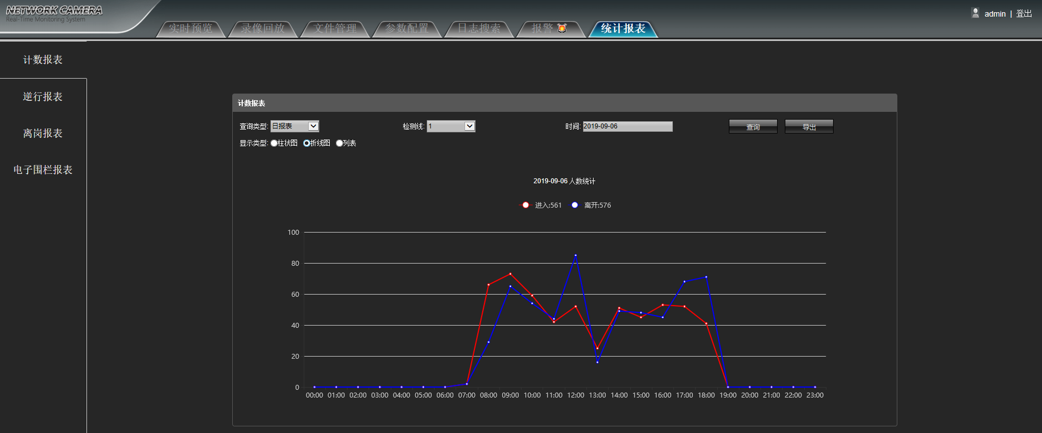Screen dimensions: 1042x433
Task: Click the admin username link
Action: (995, 14)
